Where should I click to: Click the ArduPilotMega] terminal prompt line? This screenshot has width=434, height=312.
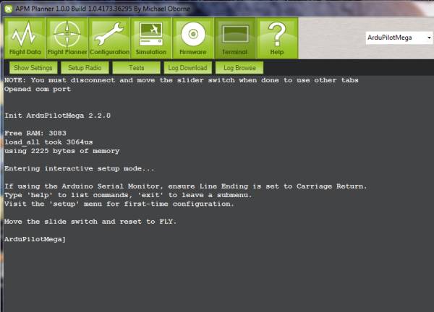point(35,238)
